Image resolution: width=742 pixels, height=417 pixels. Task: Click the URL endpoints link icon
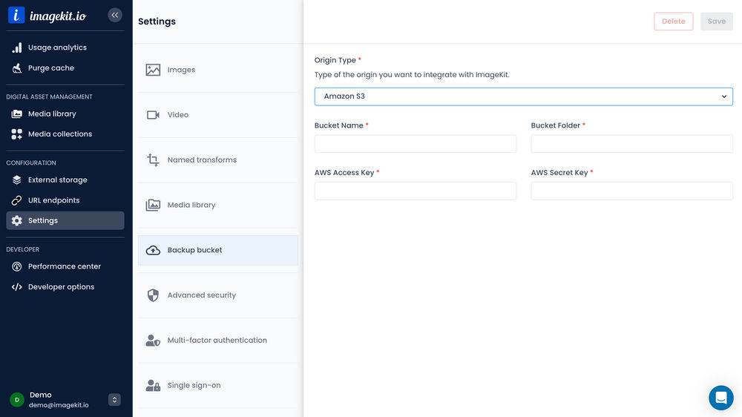tap(16, 200)
